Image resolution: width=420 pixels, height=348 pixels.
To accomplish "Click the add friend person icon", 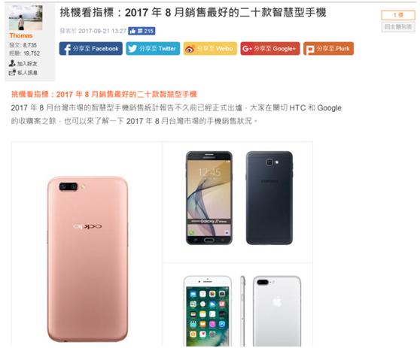I will click(x=12, y=63).
